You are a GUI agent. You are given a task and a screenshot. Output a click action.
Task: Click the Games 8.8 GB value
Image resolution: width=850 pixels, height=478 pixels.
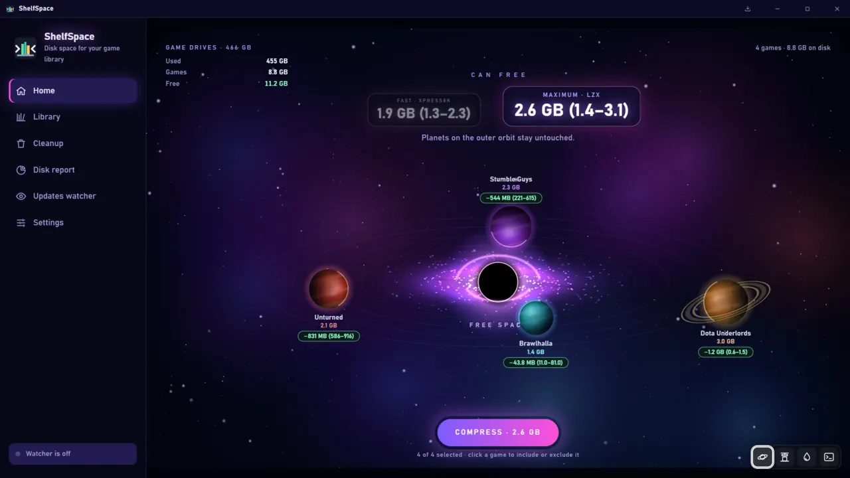pyautogui.click(x=278, y=72)
